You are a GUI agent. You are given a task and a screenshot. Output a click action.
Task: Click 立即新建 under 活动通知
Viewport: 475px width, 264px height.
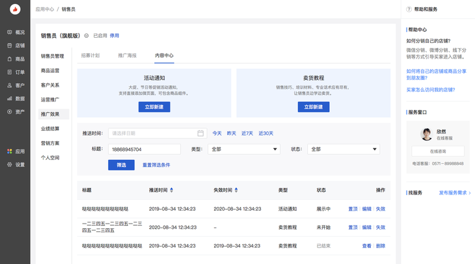click(154, 107)
